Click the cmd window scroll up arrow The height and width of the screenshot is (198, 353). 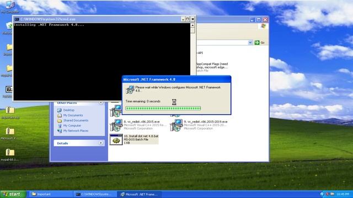tap(192, 25)
